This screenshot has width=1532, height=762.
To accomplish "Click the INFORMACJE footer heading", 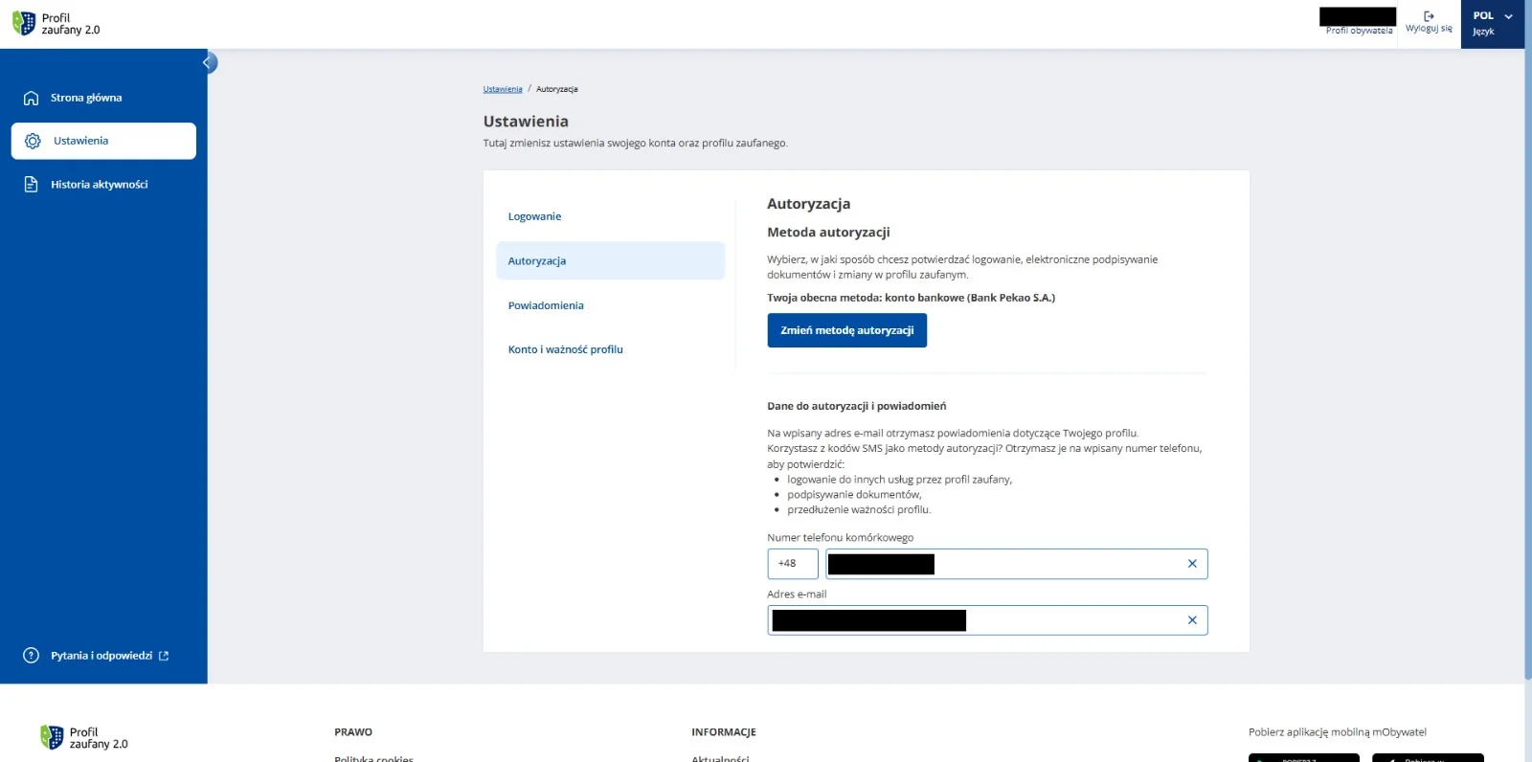I will [x=724, y=732].
